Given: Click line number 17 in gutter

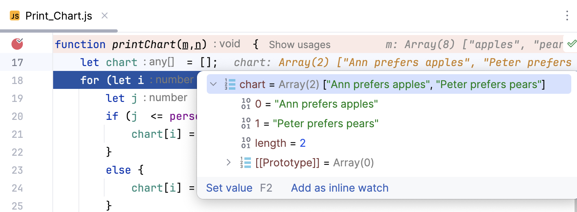Looking at the screenshot, I should click(x=18, y=62).
